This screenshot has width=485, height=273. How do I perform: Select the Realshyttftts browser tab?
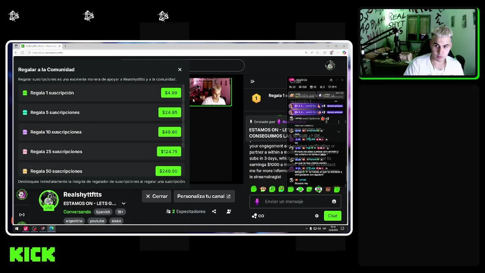tap(41, 46)
